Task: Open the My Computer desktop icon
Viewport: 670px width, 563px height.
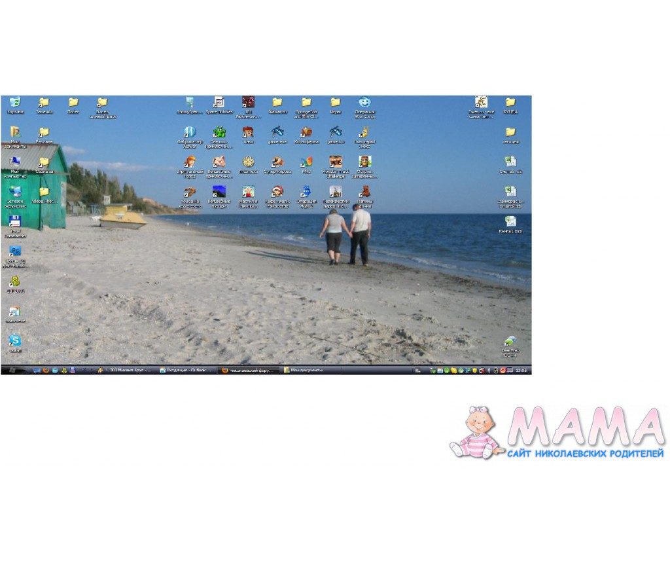Action: (x=14, y=162)
